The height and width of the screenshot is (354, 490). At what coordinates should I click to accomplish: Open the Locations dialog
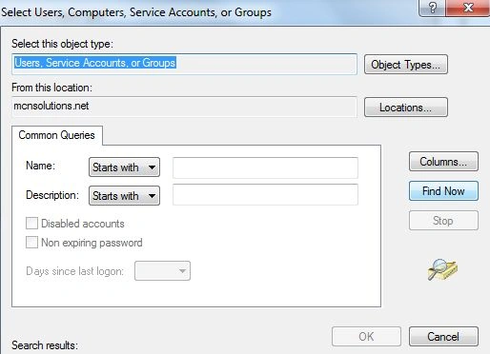(406, 108)
